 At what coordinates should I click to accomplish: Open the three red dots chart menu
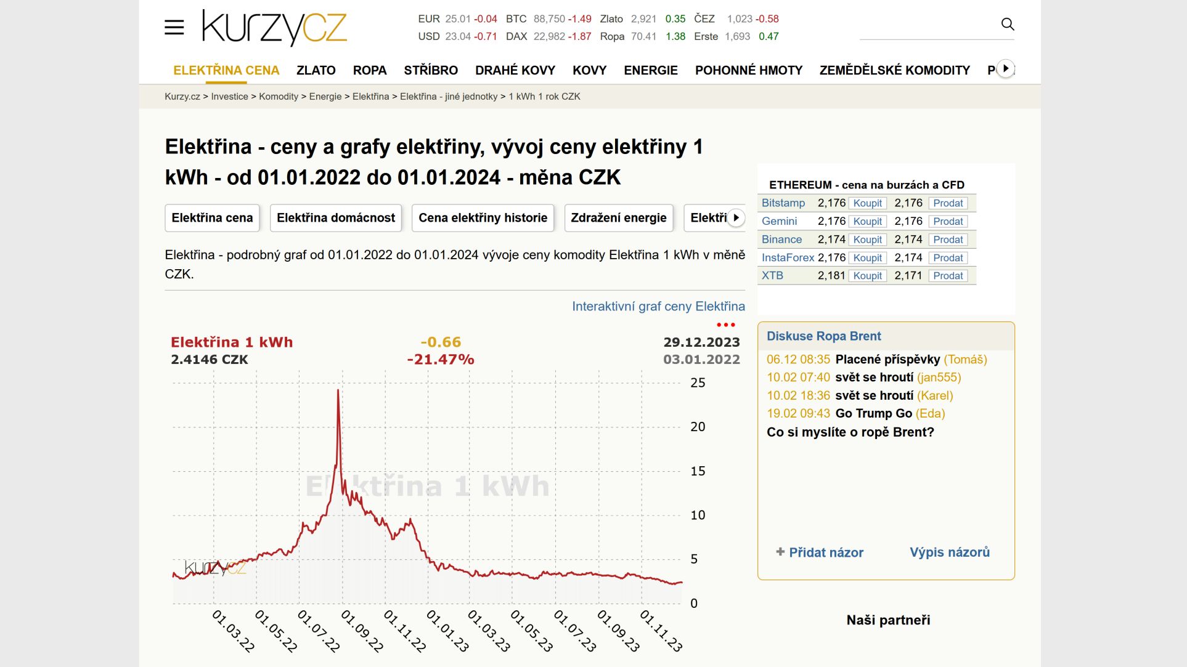726,325
